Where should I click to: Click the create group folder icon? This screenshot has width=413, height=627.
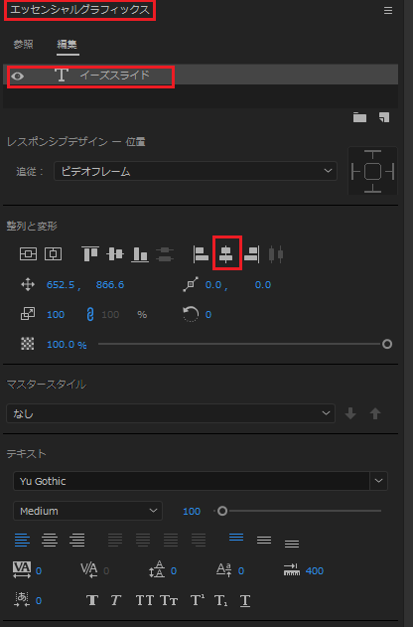359,117
